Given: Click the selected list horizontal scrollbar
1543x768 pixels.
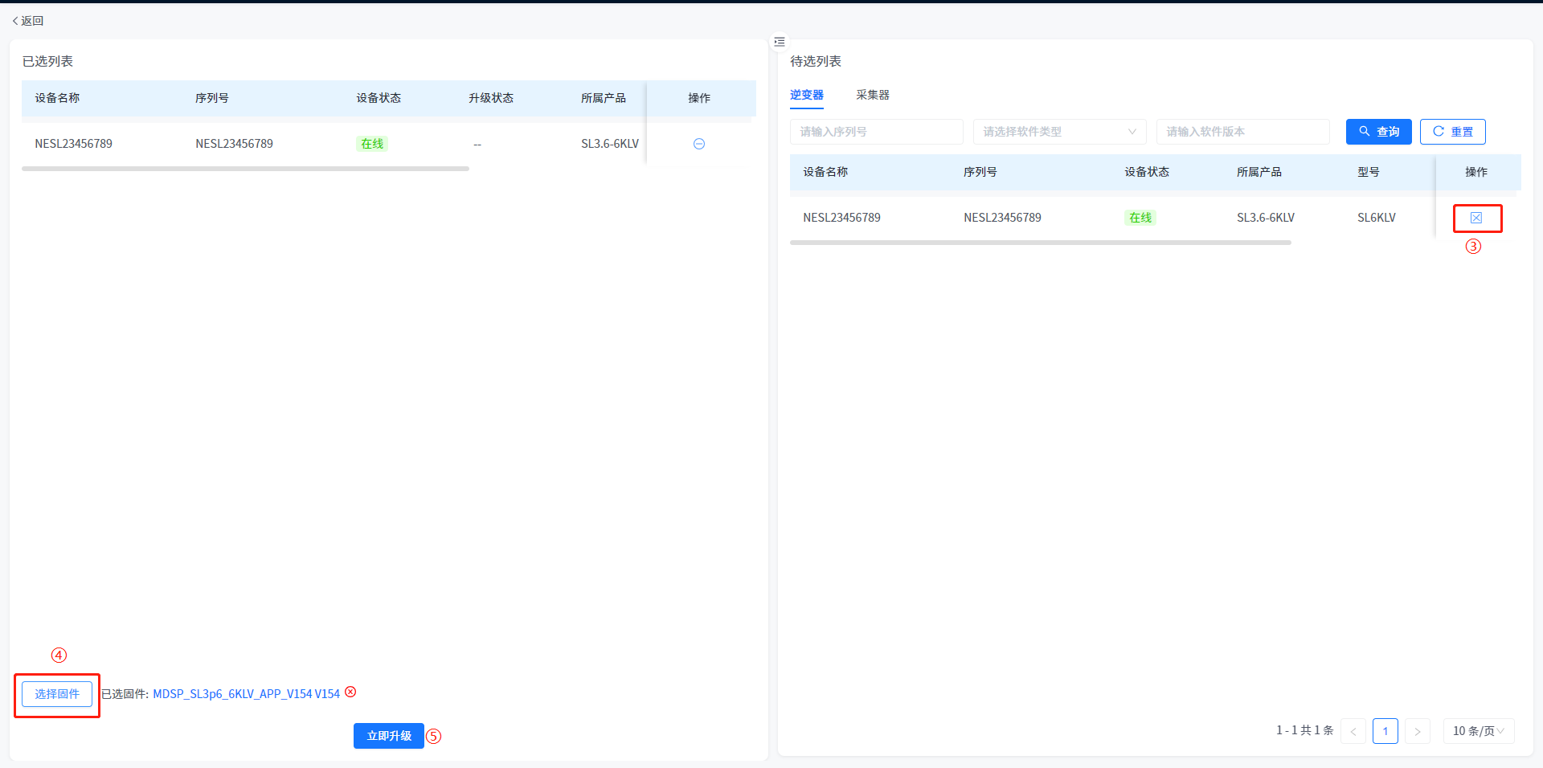Looking at the screenshot, I should 245,169.
